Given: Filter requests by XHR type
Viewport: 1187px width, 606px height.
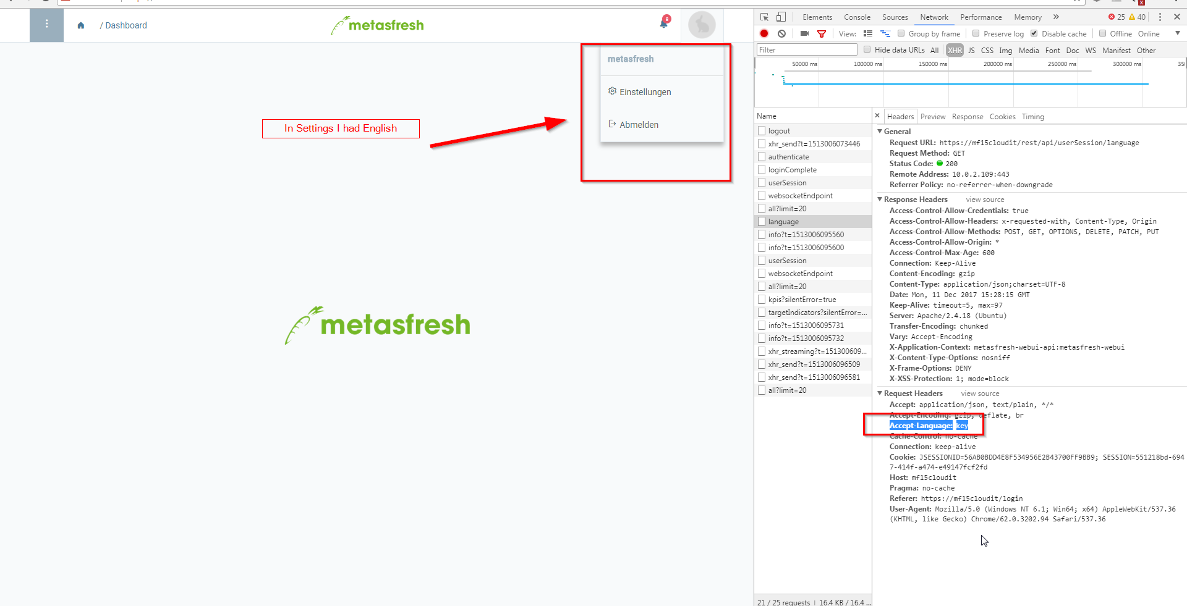Looking at the screenshot, I should (955, 50).
